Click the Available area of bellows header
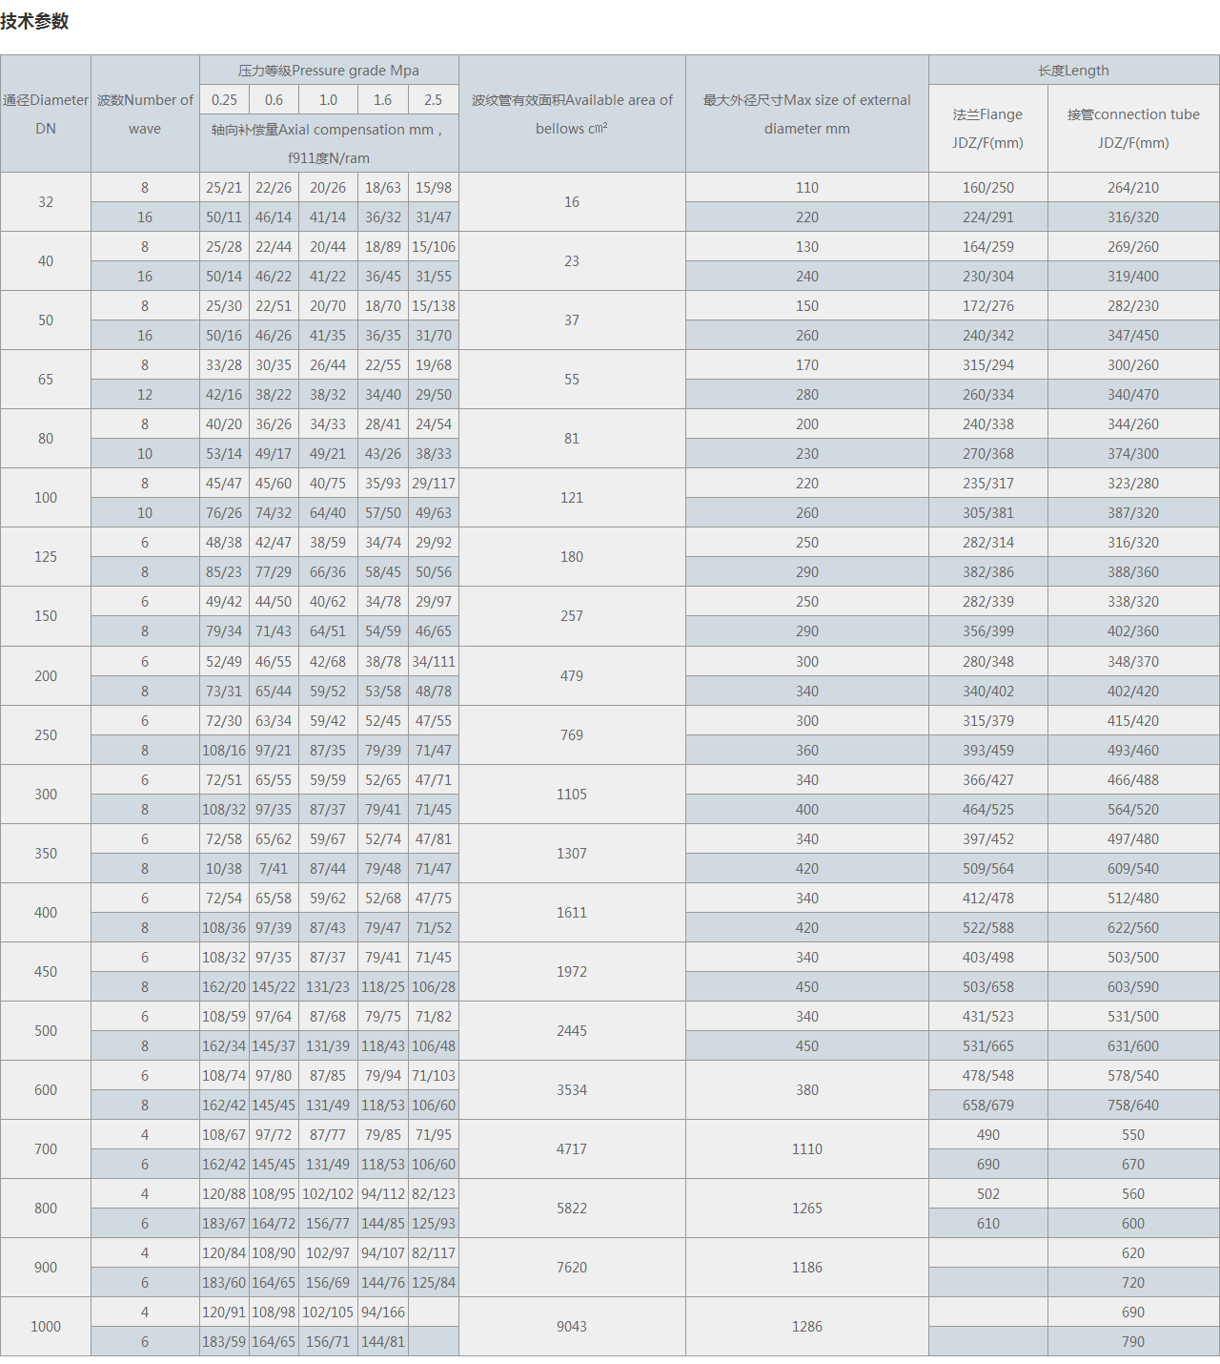This screenshot has height=1364, width=1220. (572, 114)
